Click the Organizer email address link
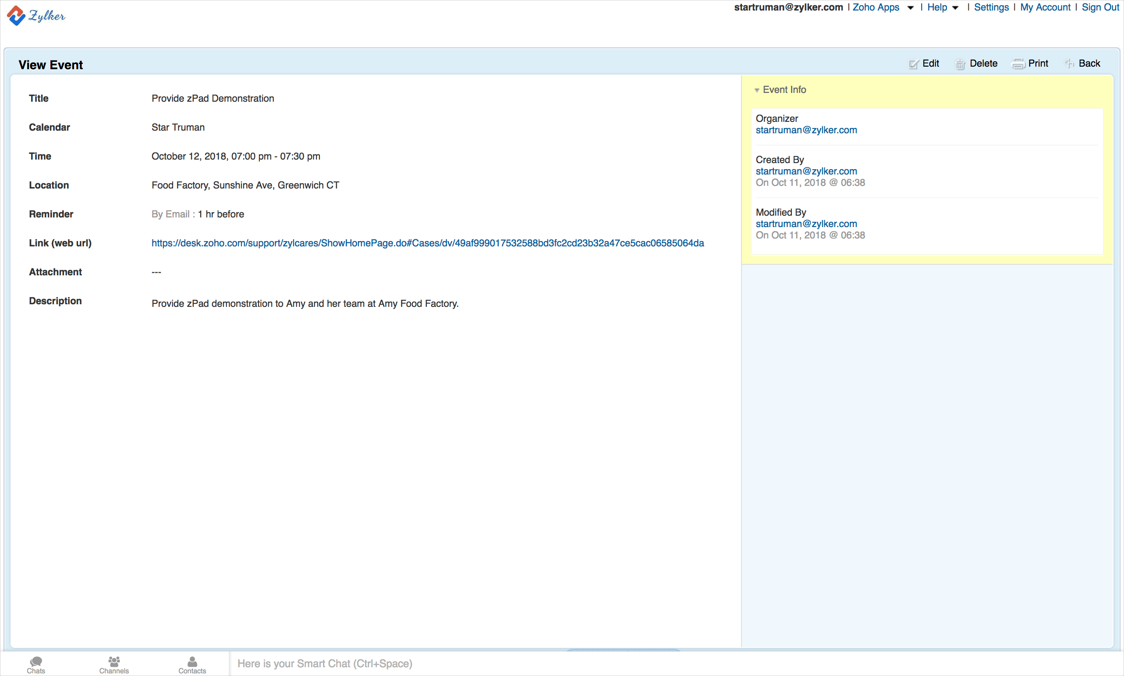 tap(806, 130)
